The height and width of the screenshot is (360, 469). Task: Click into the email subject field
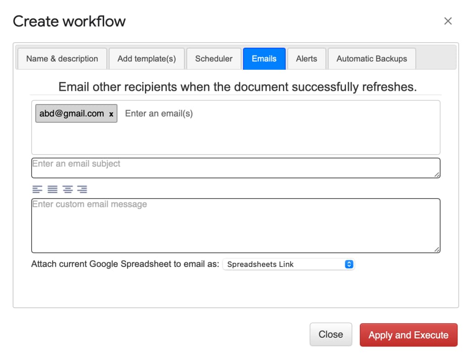tap(229, 167)
